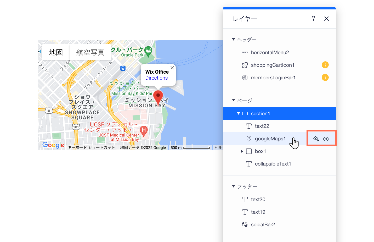Open animation wand for googleMaps1
374x242 pixels.
pos(316,139)
